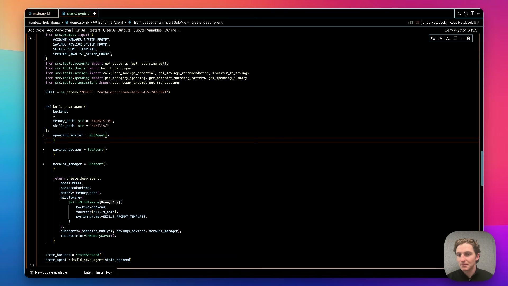Click Install Now for the update
The width and height of the screenshot is (508, 286).
pyautogui.click(x=104, y=272)
